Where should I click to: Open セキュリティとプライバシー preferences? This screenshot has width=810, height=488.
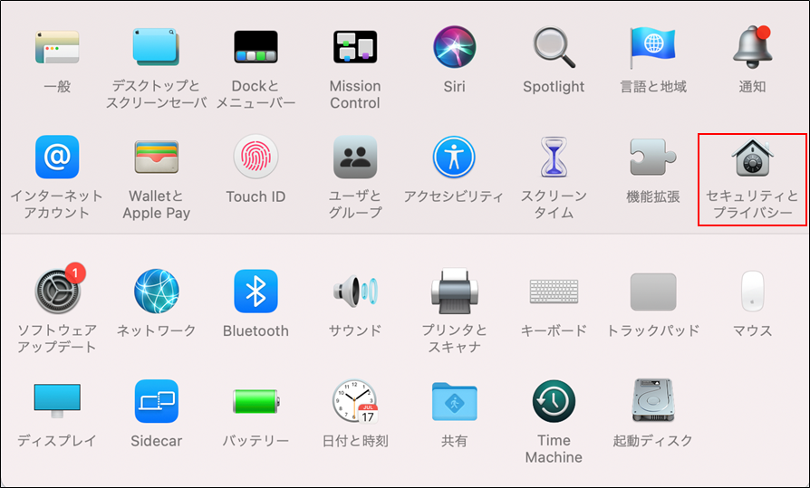click(752, 158)
